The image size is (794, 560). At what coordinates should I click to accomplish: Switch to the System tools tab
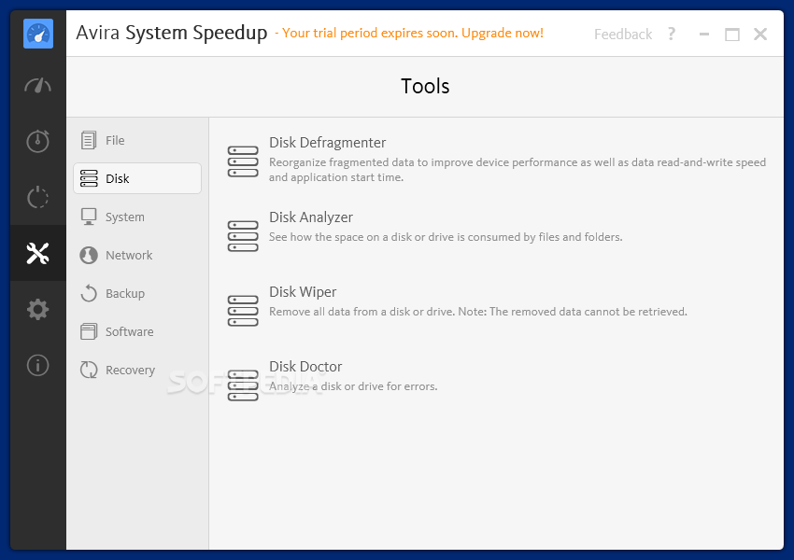[137, 217]
